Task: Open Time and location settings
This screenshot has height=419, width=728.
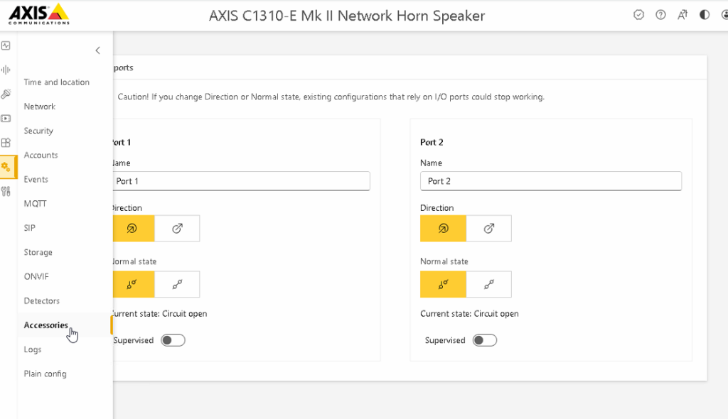Action: [x=57, y=82]
